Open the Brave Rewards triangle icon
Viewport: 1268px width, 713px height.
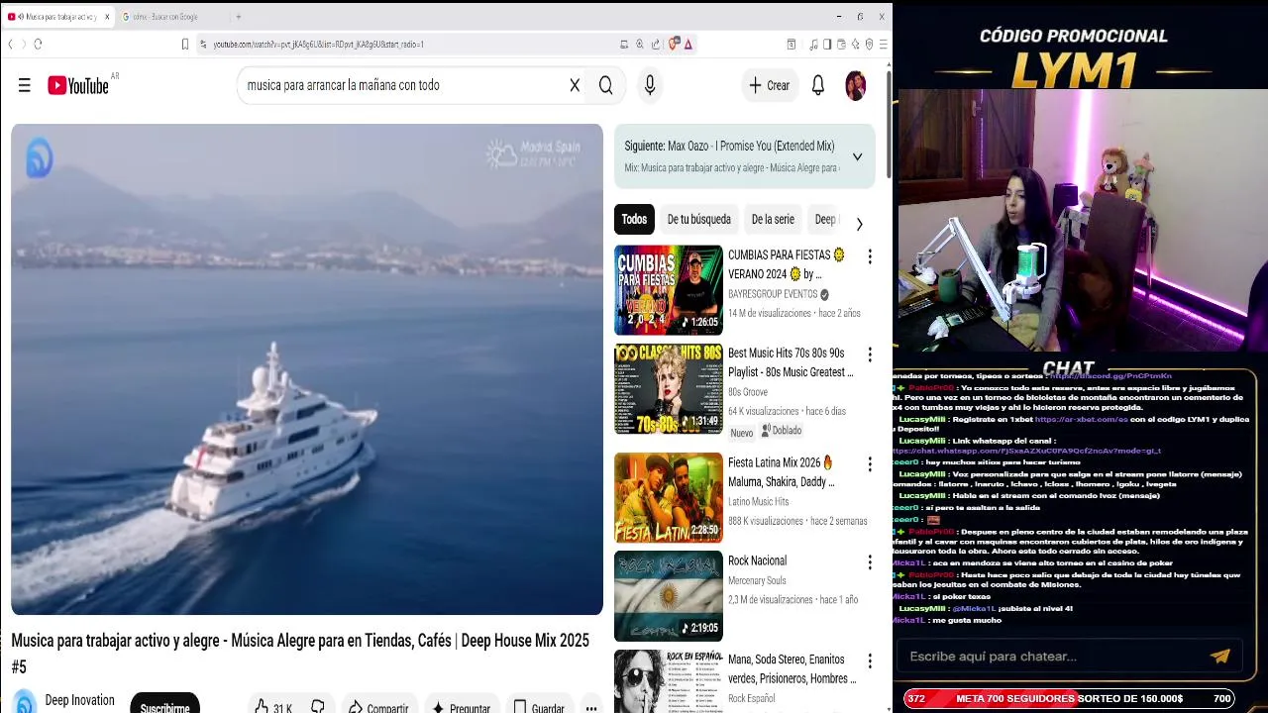(687, 44)
